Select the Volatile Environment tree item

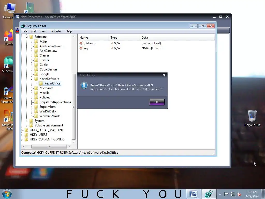pos(49,125)
